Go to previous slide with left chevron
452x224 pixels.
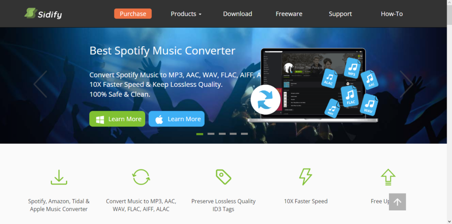(x=40, y=84)
